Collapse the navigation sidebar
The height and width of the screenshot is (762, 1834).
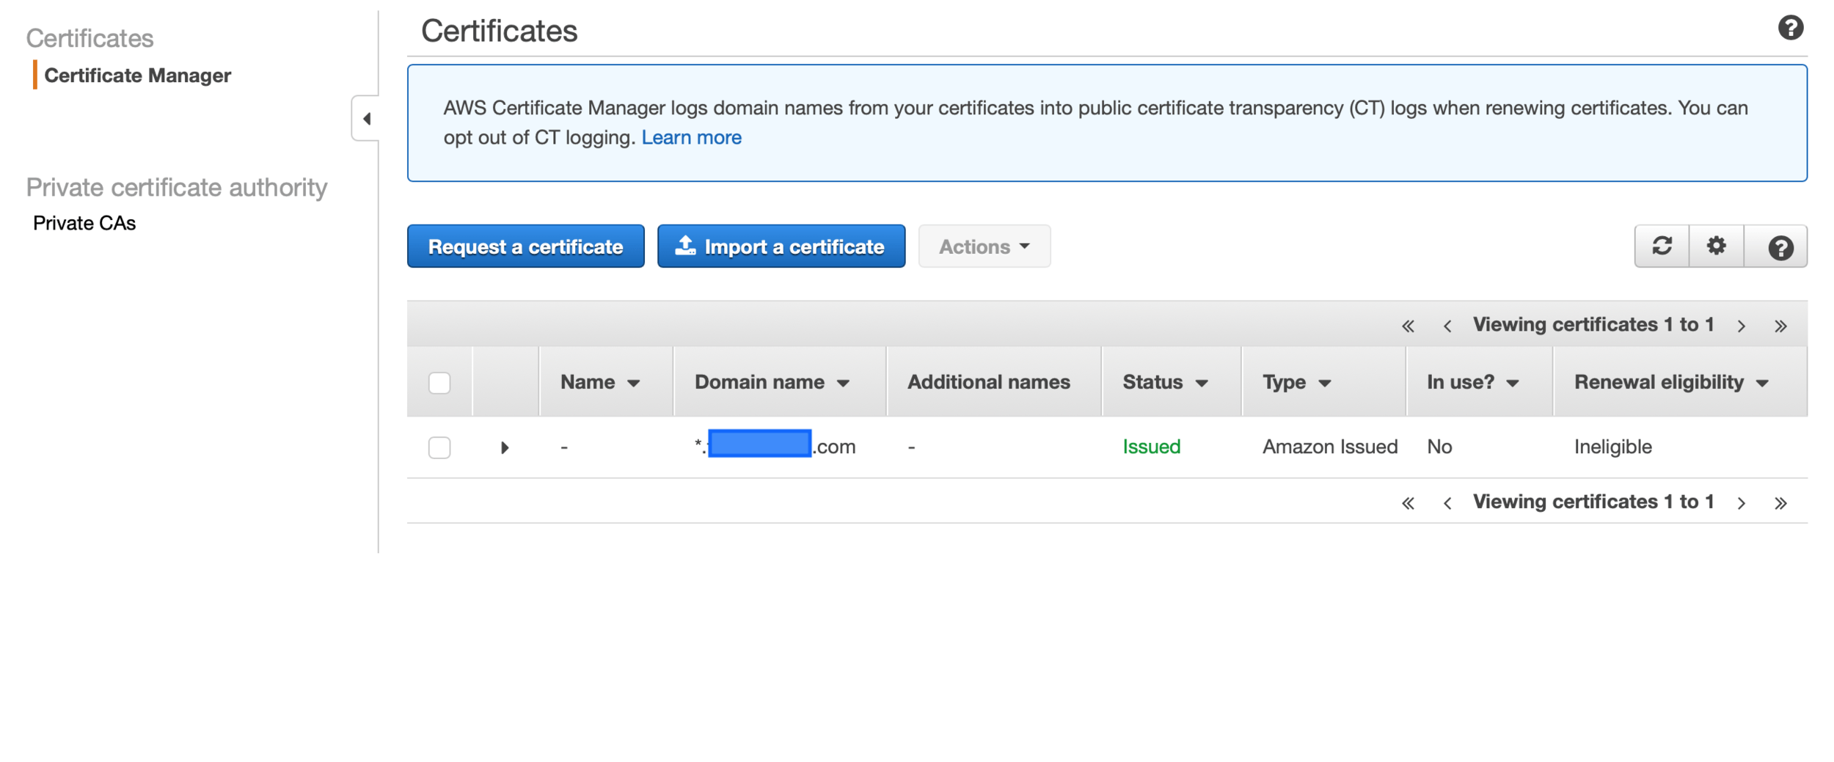pyautogui.click(x=368, y=118)
